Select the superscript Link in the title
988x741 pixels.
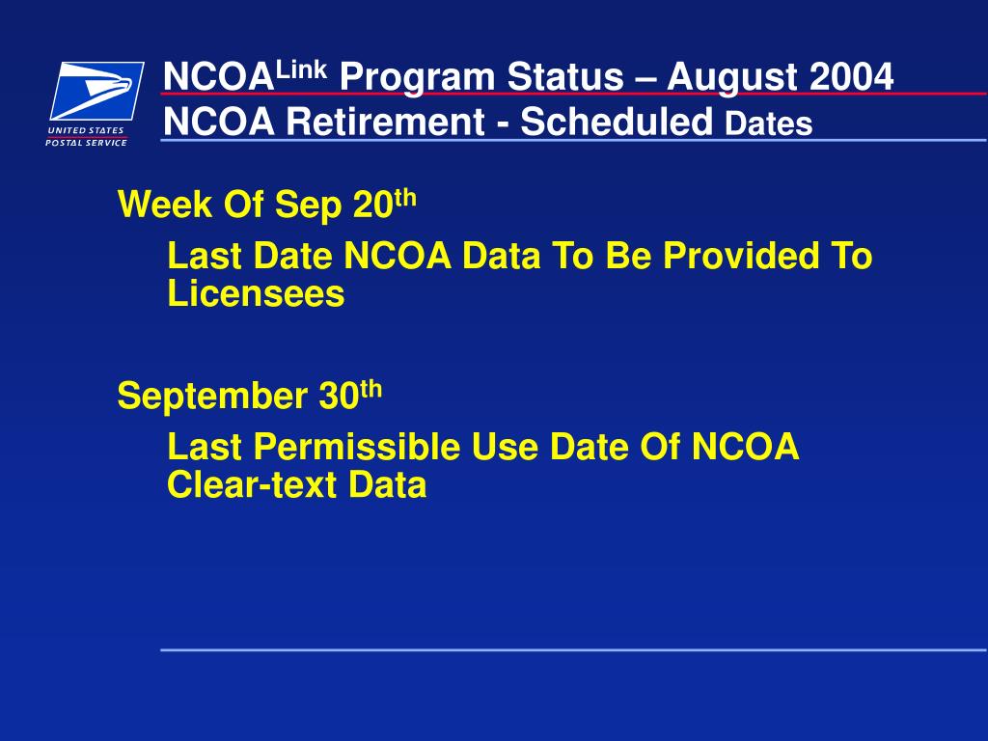302,69
